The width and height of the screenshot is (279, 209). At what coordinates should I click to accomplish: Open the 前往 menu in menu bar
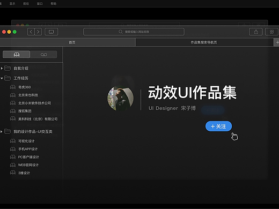[26, 4]
